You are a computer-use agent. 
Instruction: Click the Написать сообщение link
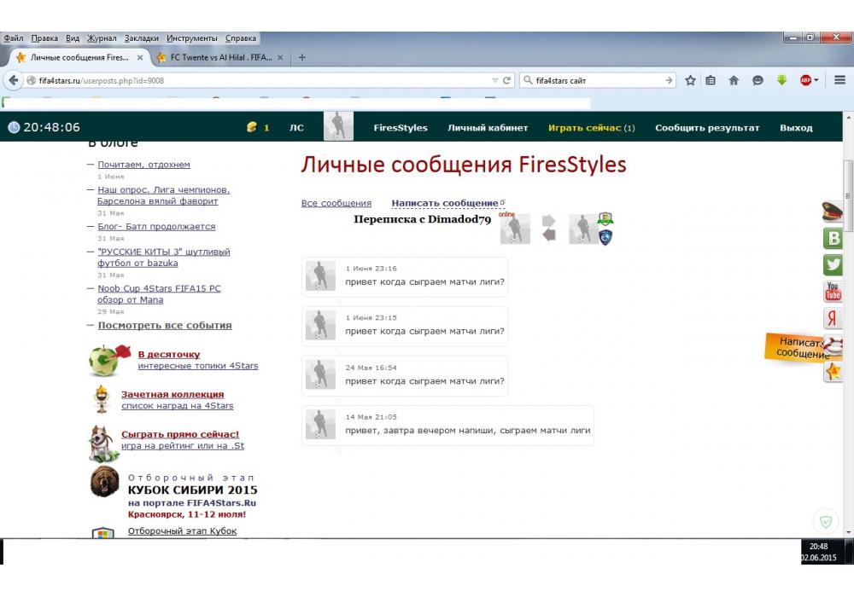444,203
